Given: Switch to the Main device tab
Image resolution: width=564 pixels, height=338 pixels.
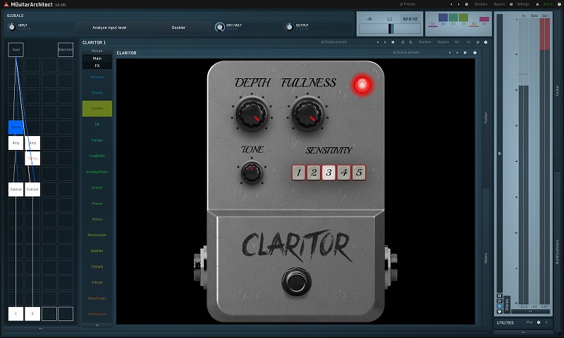Looking at the screenshot, I should [x=97, y=58].
